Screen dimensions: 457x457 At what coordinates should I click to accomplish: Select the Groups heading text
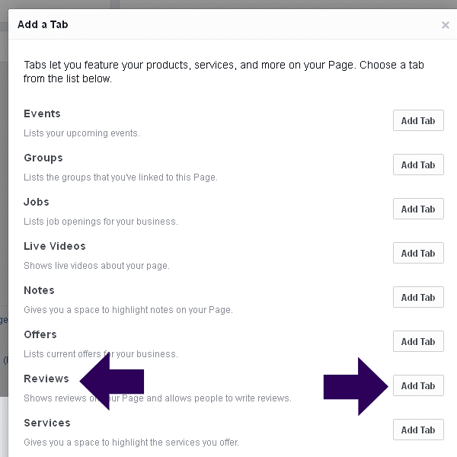(43, 158)
